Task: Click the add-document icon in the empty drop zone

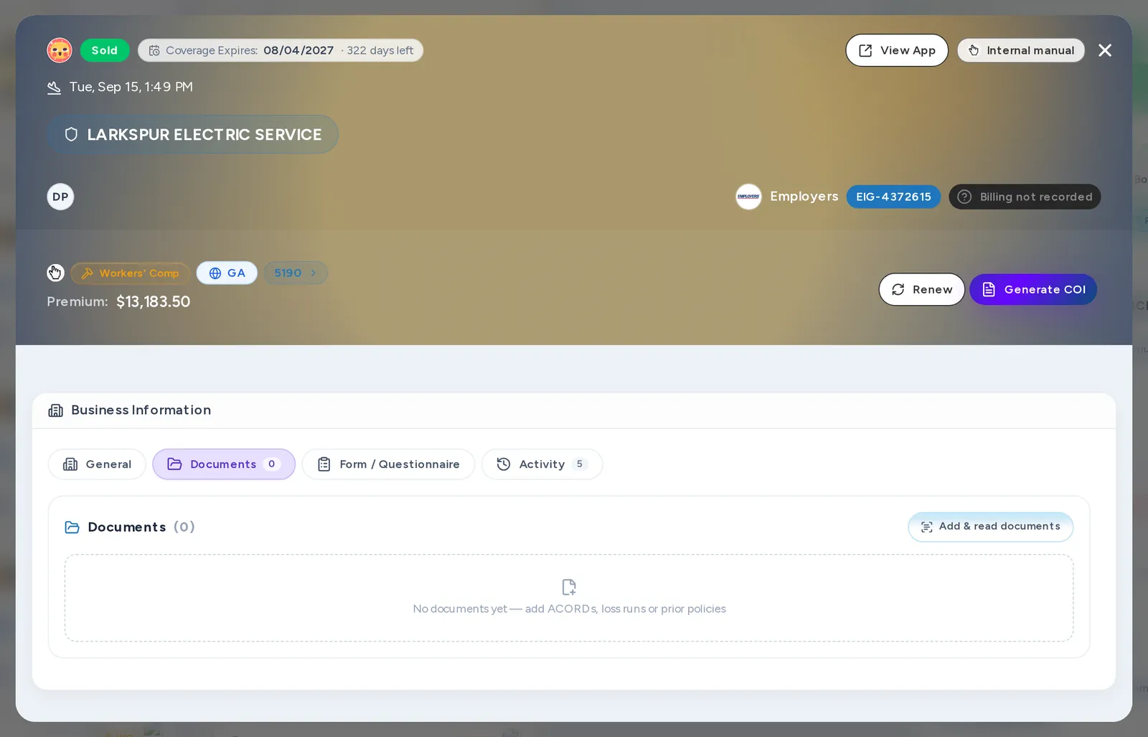Action: 569,587
